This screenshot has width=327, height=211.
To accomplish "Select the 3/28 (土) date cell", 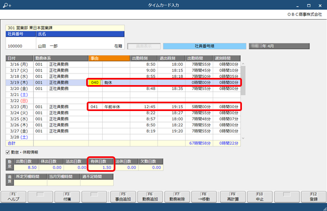I will click(19, 137).
